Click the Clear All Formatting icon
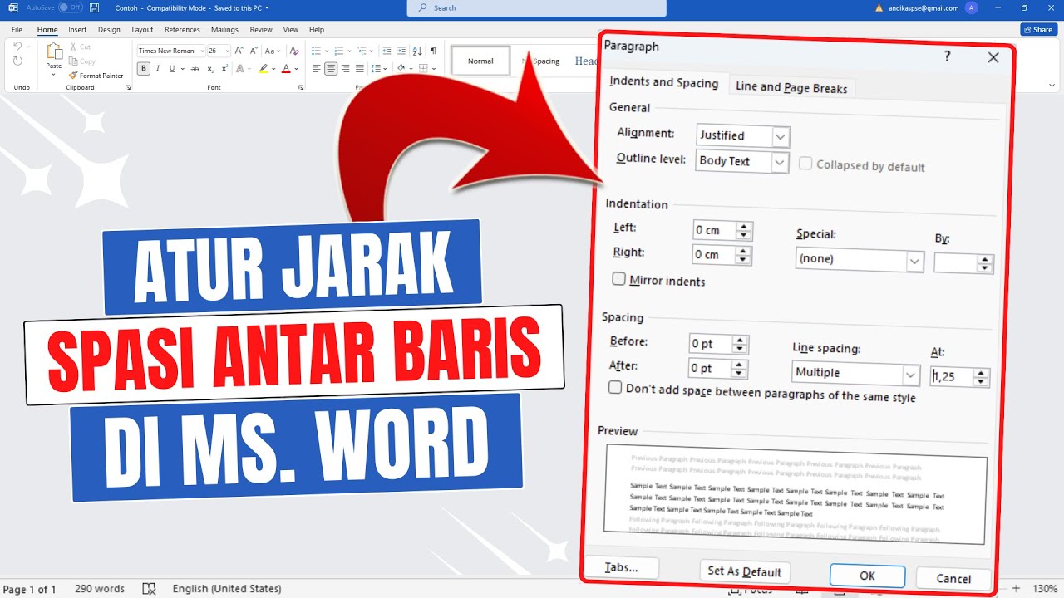Viewport: 1064px width, 598px height. tap(294, 51)
